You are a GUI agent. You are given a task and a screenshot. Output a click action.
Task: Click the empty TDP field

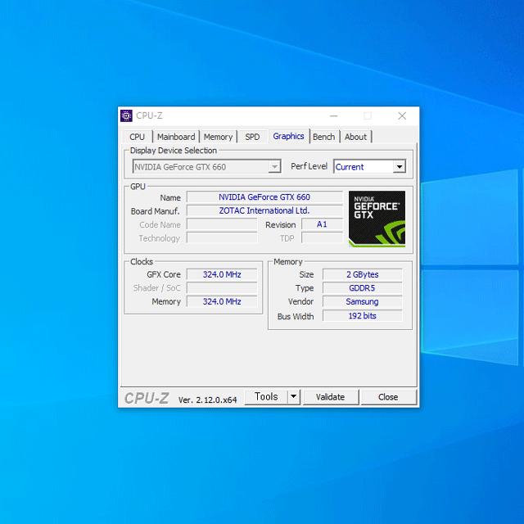click(x=322, y=238)
